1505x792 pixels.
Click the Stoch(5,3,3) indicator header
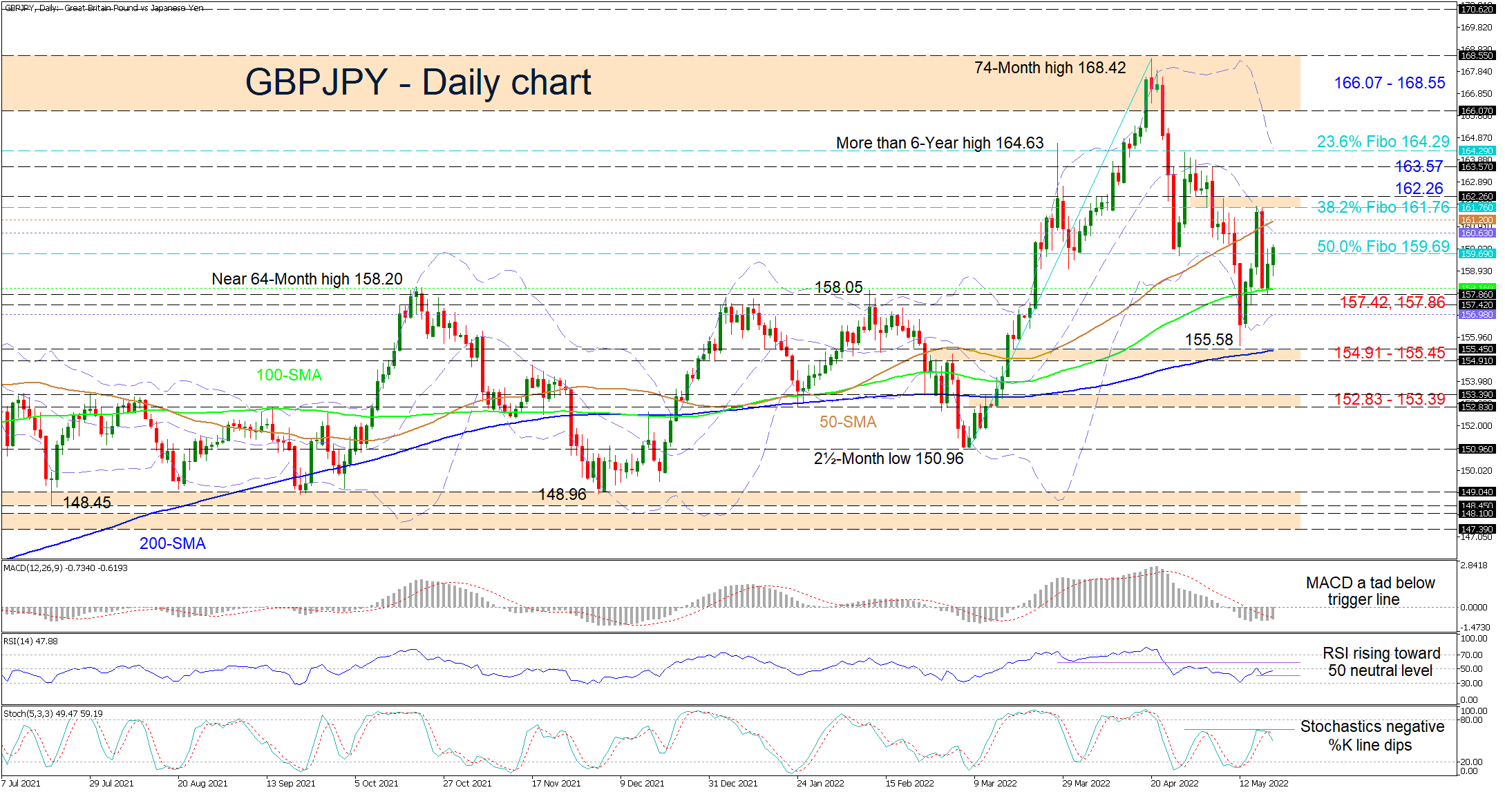(x=53, y=713)
